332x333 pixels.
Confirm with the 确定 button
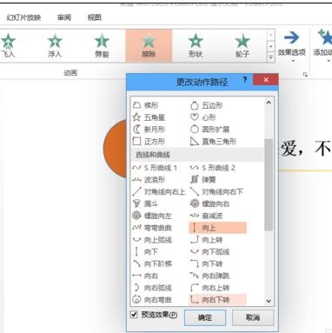[205, 317]
